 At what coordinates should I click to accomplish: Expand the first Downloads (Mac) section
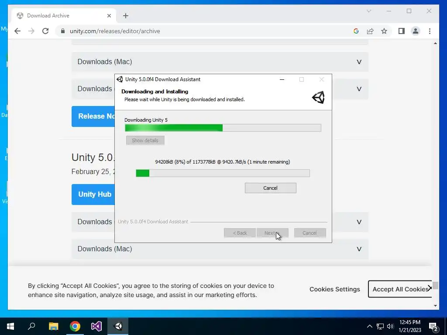[x=220, y=62]
